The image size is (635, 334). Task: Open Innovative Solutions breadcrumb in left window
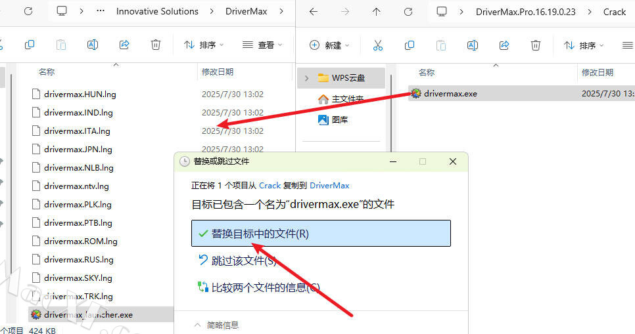pos(157,11)
